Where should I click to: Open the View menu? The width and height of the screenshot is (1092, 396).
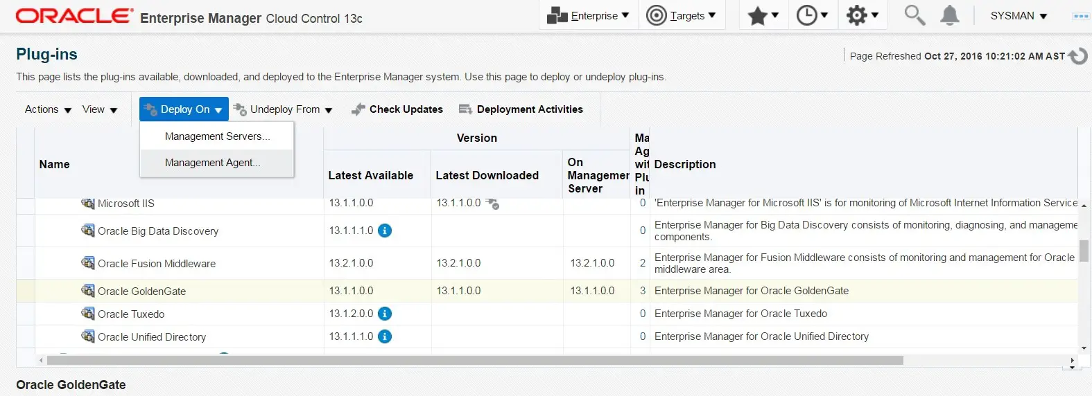point(100,109)
